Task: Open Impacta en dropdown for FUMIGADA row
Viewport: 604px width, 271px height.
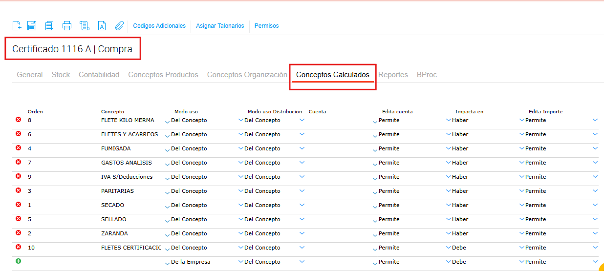Action: [522, 148]
